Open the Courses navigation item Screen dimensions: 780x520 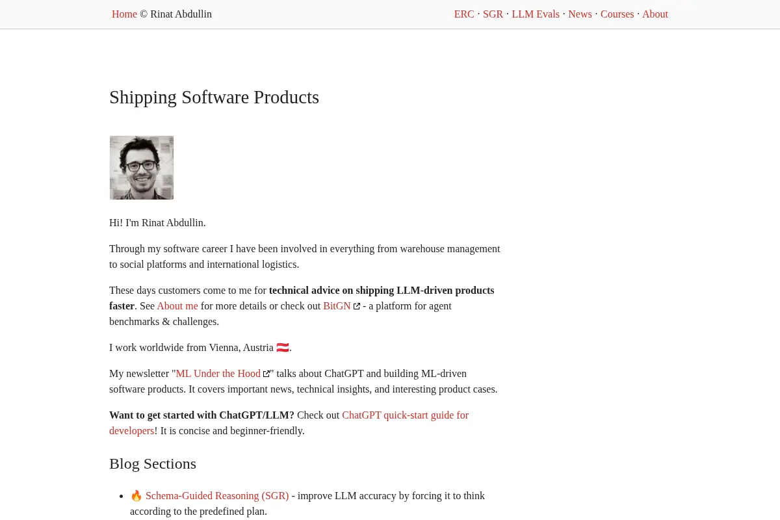point(617,14)
